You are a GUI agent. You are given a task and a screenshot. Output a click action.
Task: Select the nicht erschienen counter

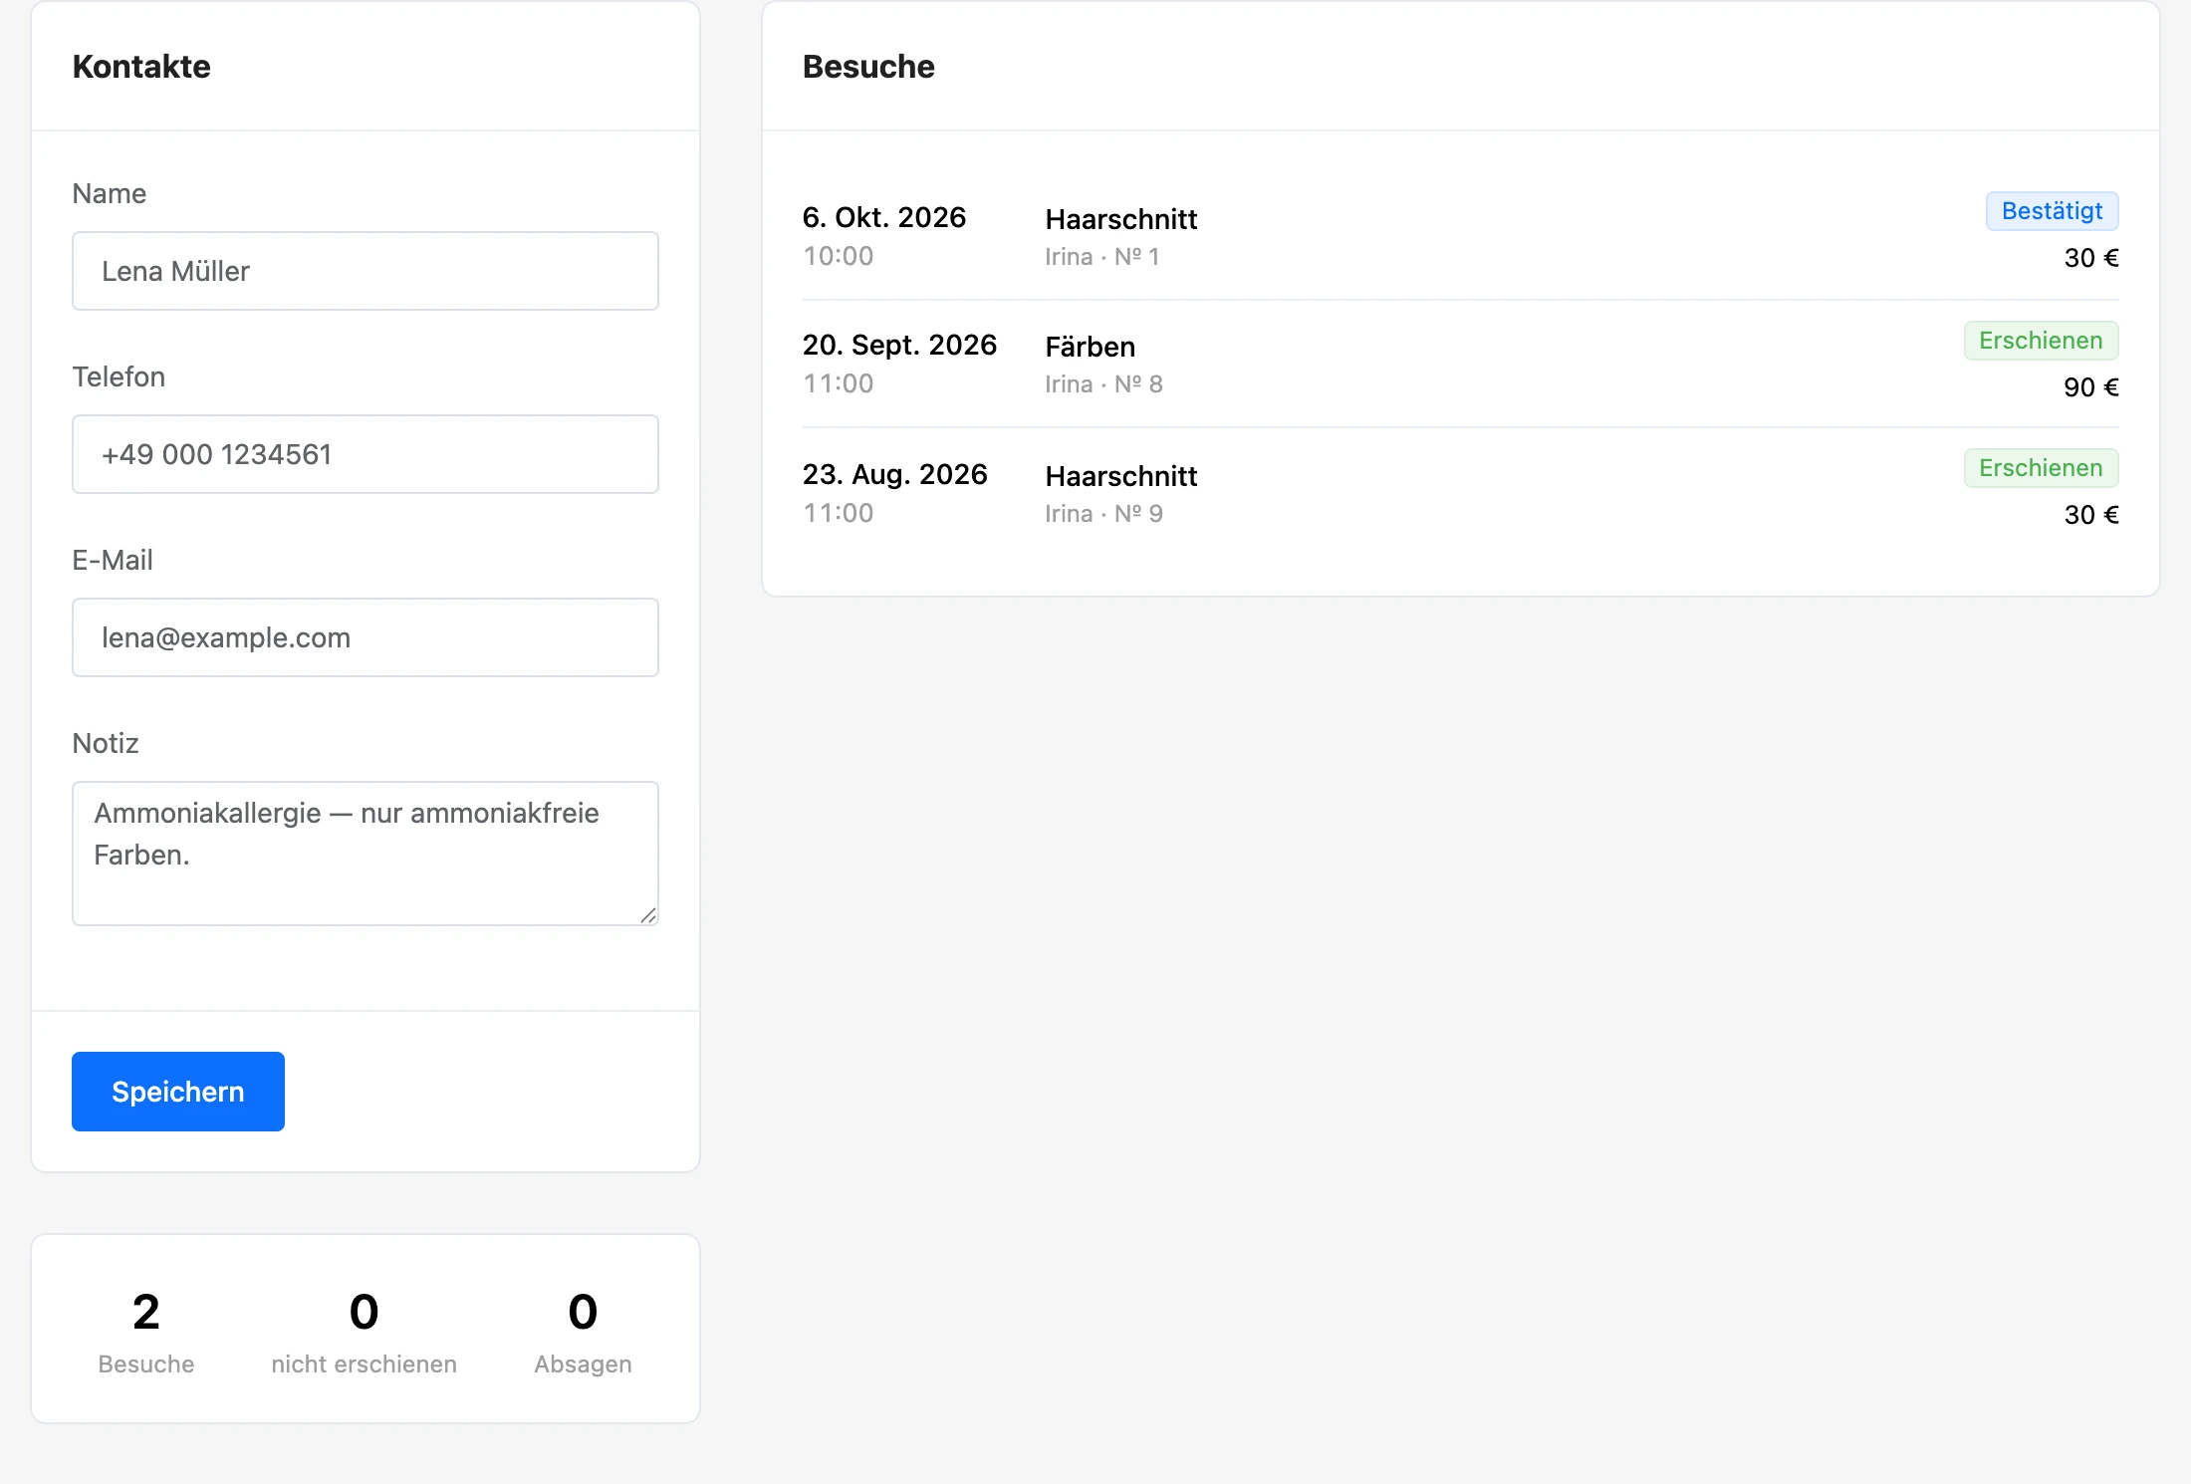[x=365, y=1331]
